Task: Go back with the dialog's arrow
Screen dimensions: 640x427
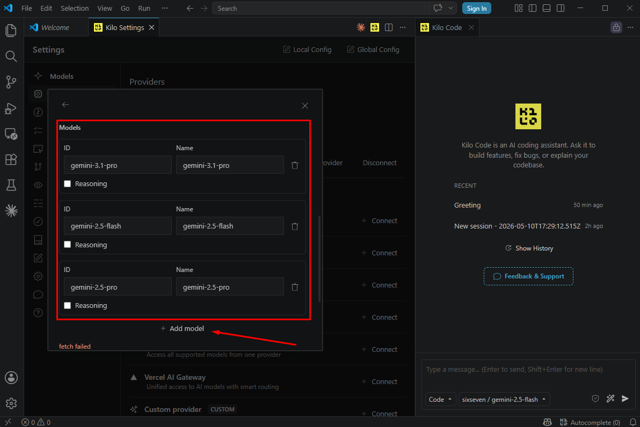Action: (x=66, y=105)
